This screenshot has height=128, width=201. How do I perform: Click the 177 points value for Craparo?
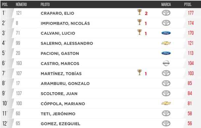coord(191,13)
